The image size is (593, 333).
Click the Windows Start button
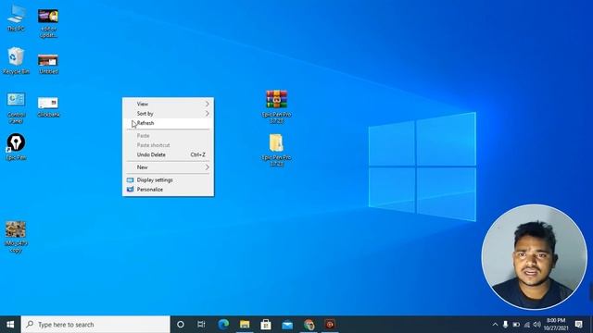(x=10, y=325)
